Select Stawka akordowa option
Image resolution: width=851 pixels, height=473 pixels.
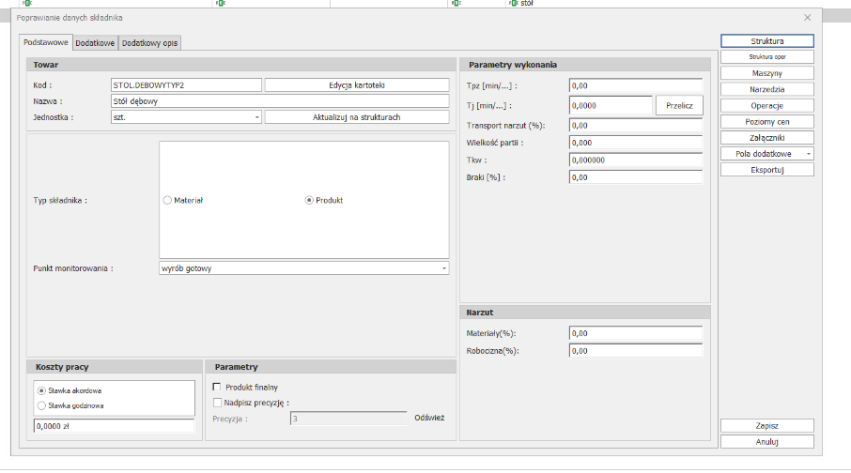click(x=40, y=389)
